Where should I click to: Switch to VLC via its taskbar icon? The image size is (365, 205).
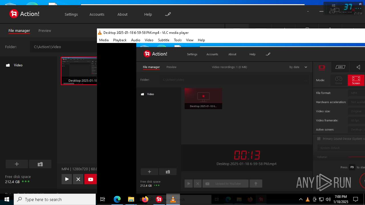[173, 199]
